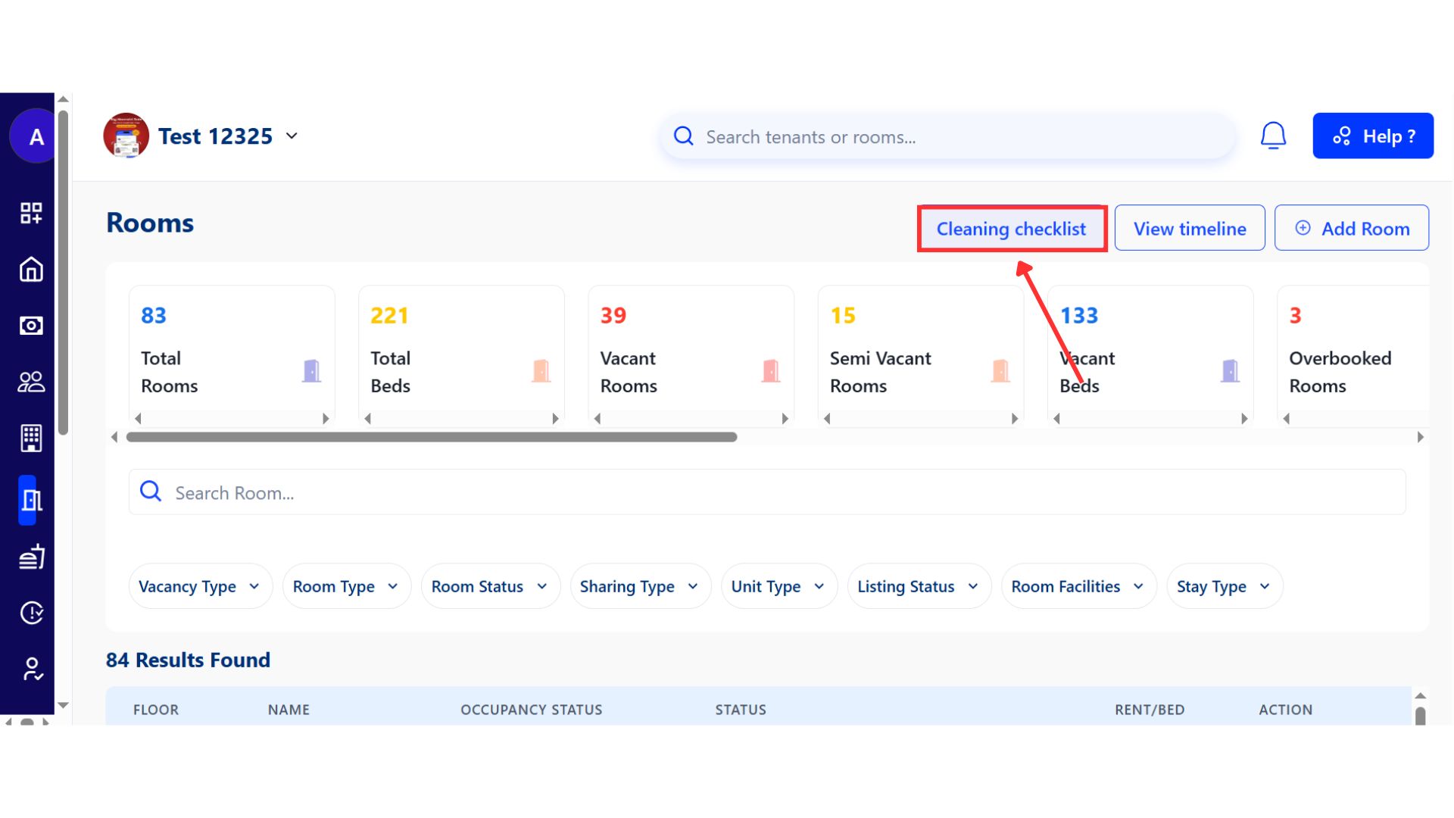Click the home icon in sidebar
The width and height of the screenshot is (1454, 818).
pyautogui.click(x=31, y=270)
